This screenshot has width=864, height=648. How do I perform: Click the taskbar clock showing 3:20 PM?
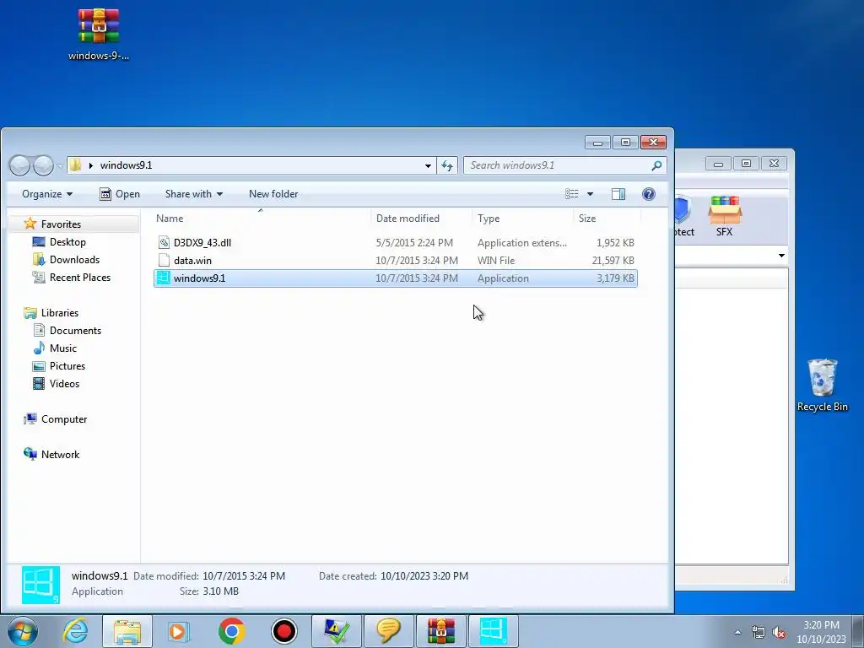click(x=821, y=632)
